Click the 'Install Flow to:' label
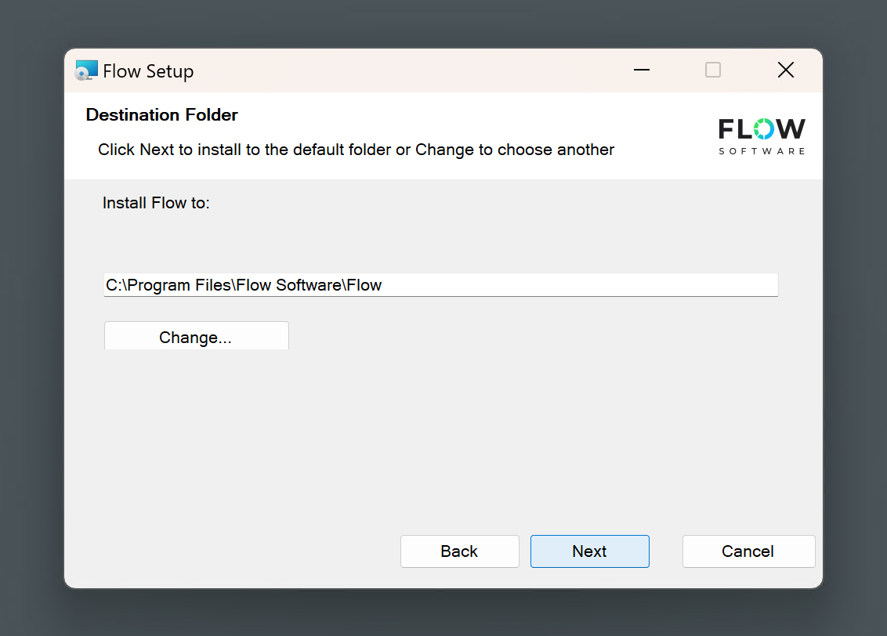The height and width of the screenshot is (636, 887). [156, 203]
